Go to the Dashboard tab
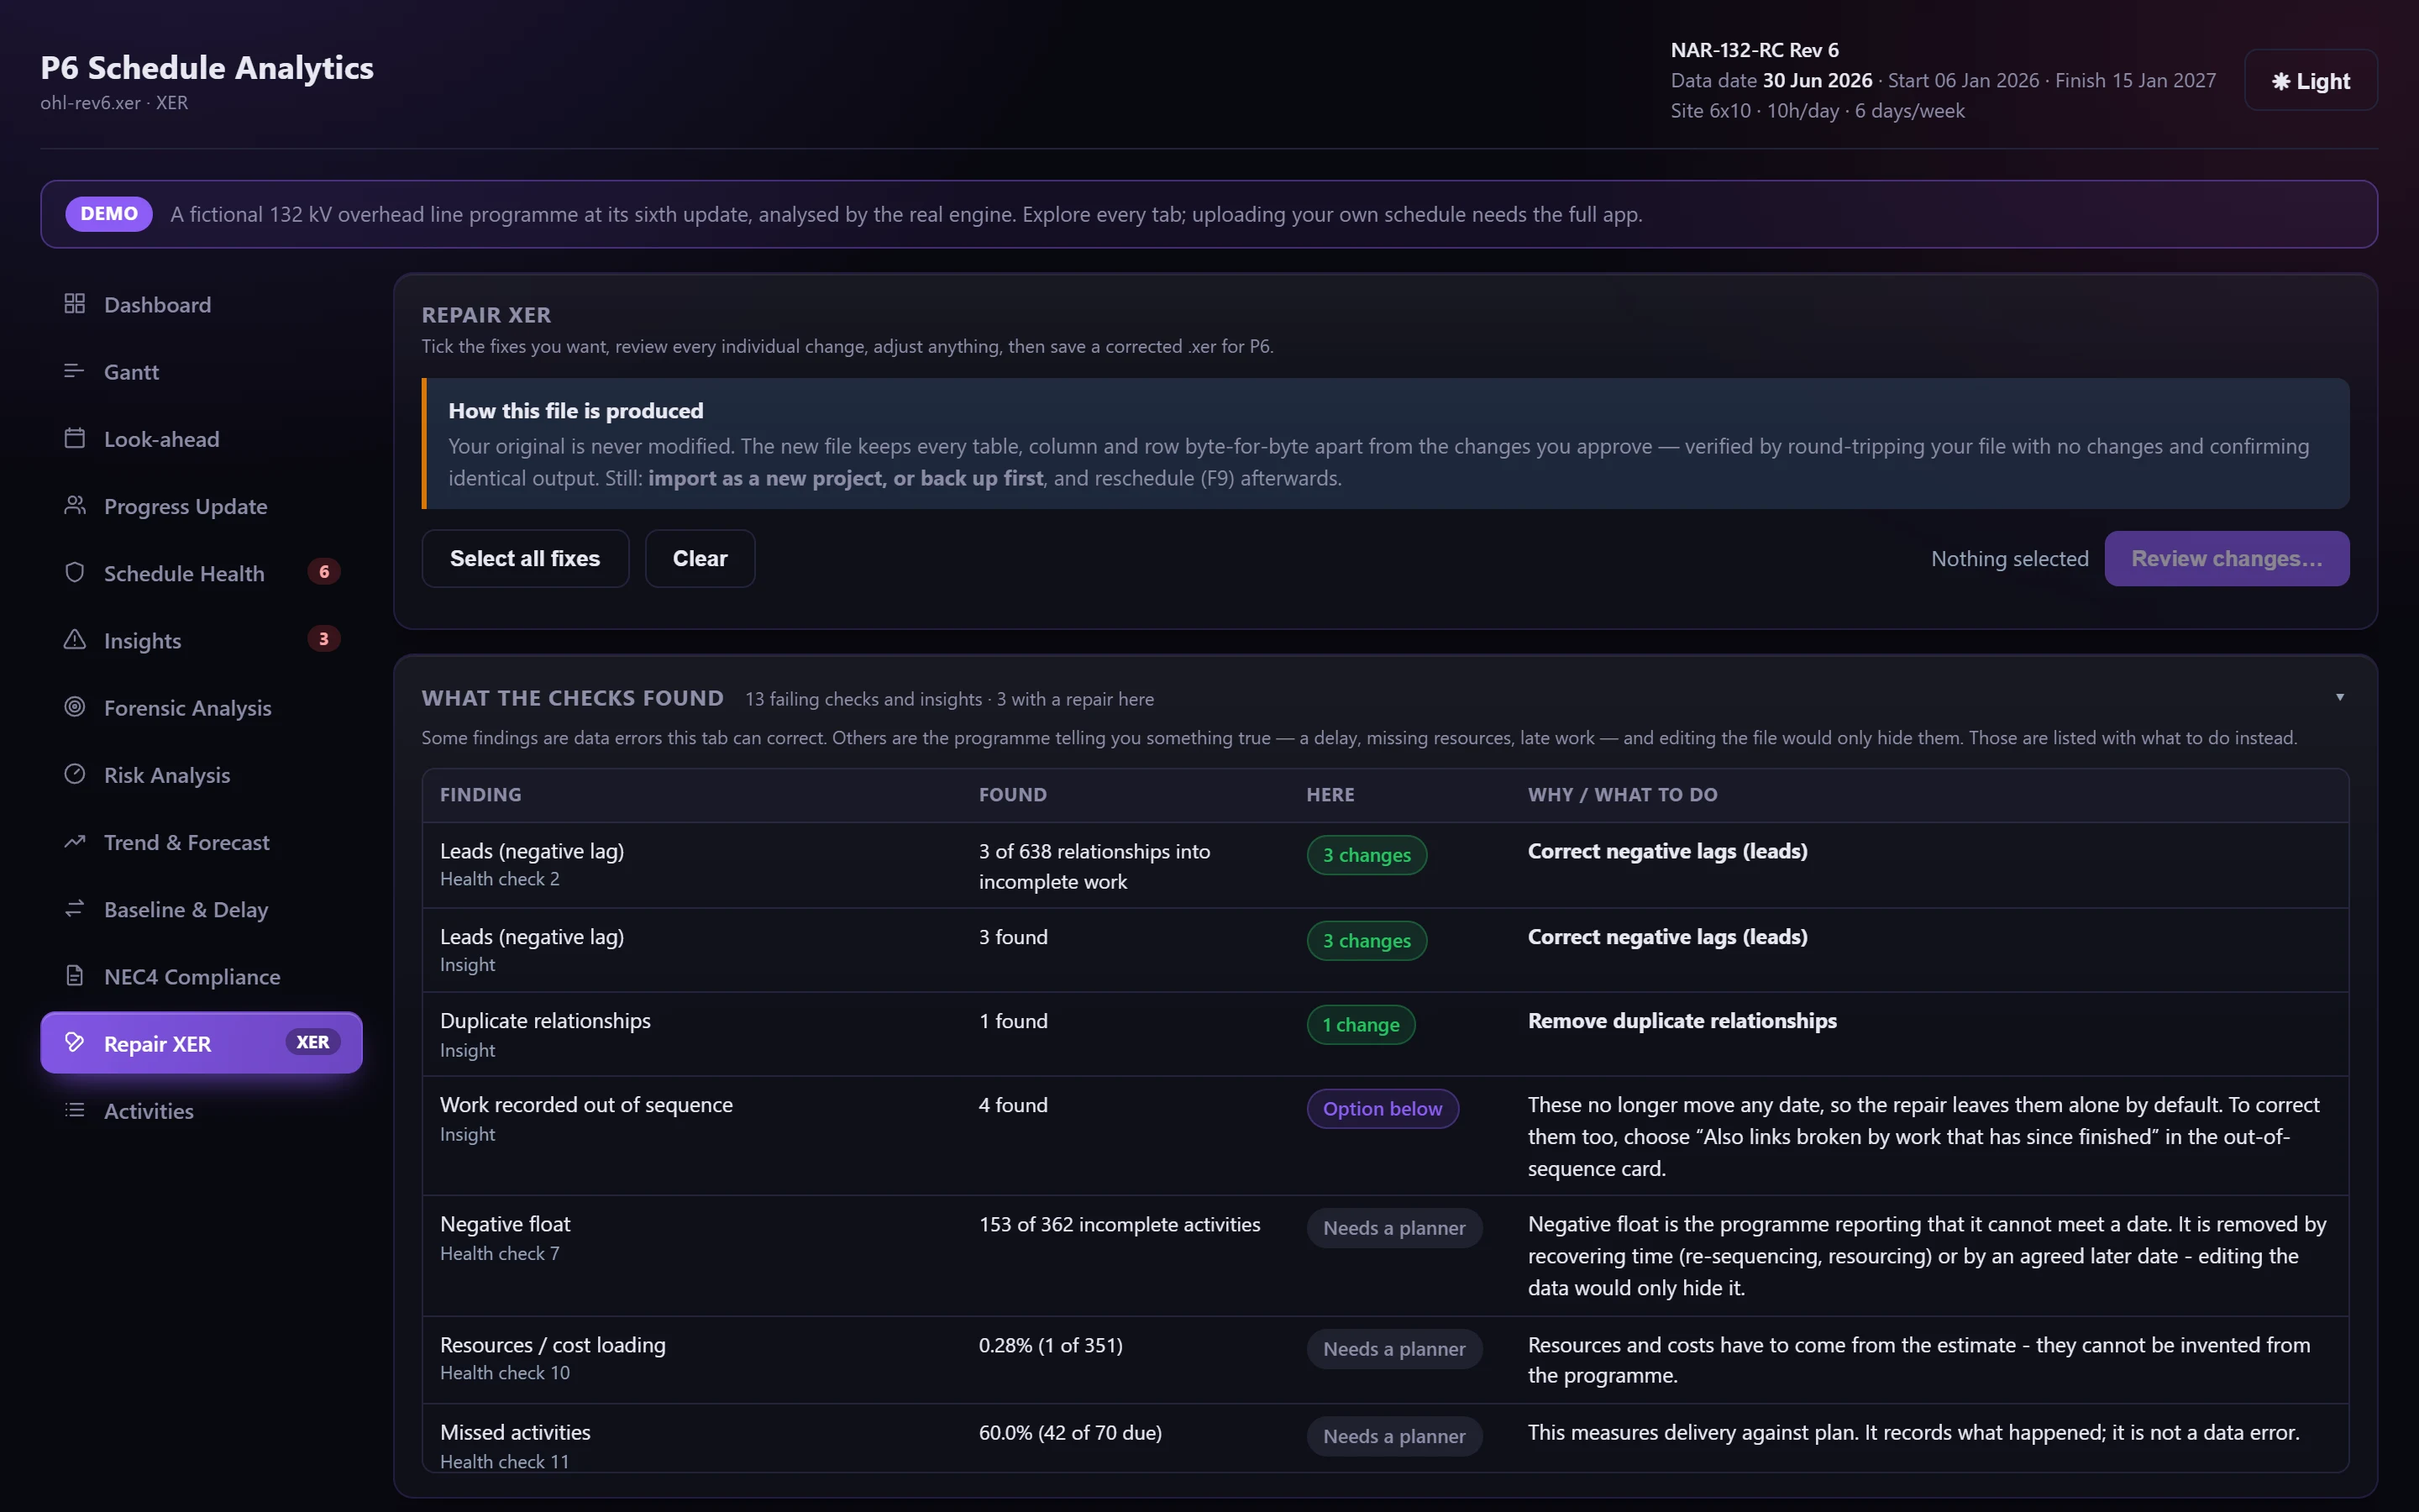The image size is (2419, 1512). pos(201,304)
